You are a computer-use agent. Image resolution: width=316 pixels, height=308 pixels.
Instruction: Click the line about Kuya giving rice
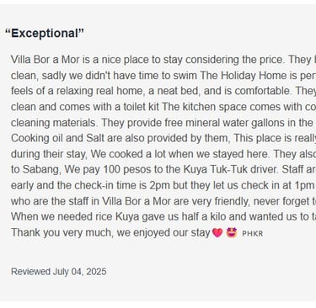click(163, 216)
